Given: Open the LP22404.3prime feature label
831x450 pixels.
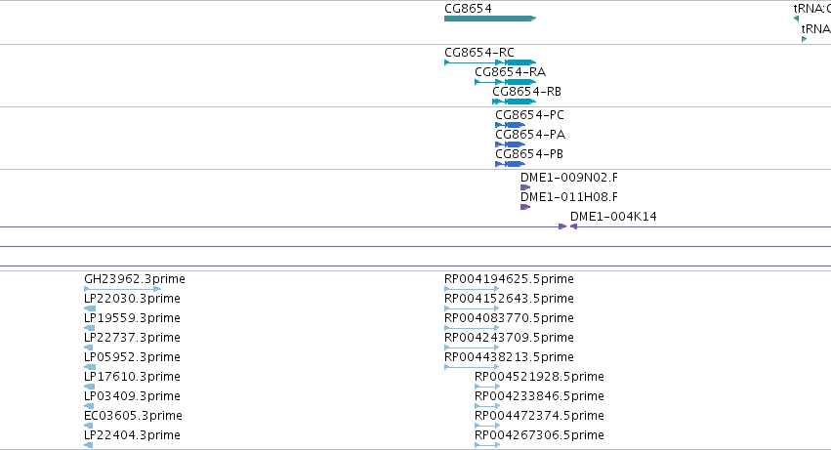Looking at the screenshot, I should click(x=132, y=435).
